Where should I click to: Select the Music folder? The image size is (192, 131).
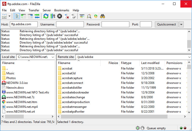[x=28, y=73]
